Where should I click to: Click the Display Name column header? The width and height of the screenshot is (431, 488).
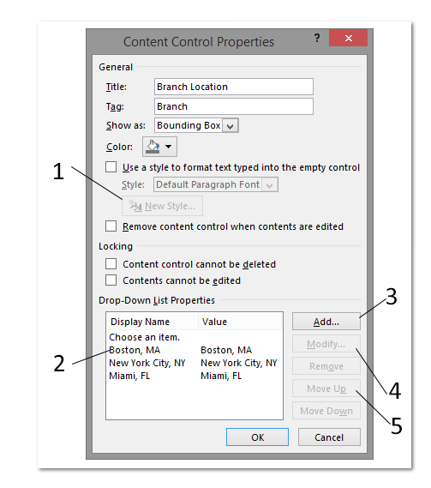point(153,322)
